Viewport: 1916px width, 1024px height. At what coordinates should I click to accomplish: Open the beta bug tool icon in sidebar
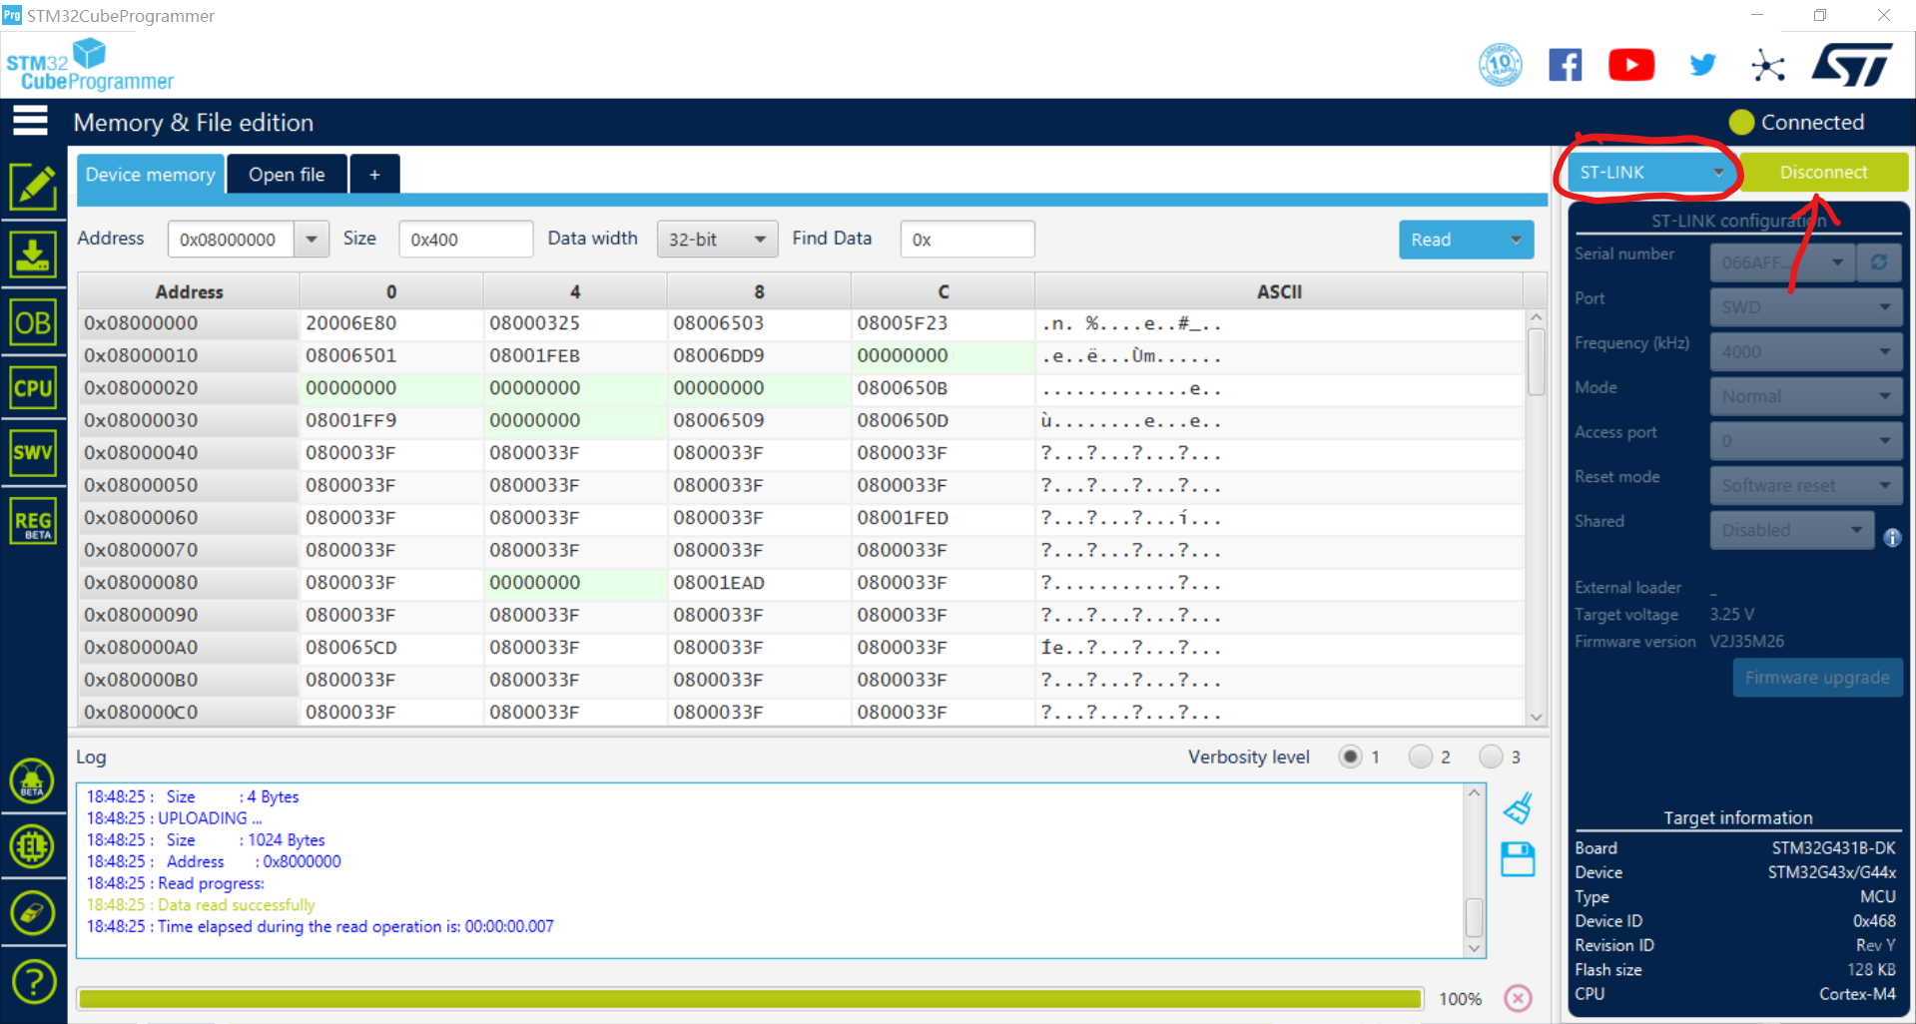(x=32, y=780)
